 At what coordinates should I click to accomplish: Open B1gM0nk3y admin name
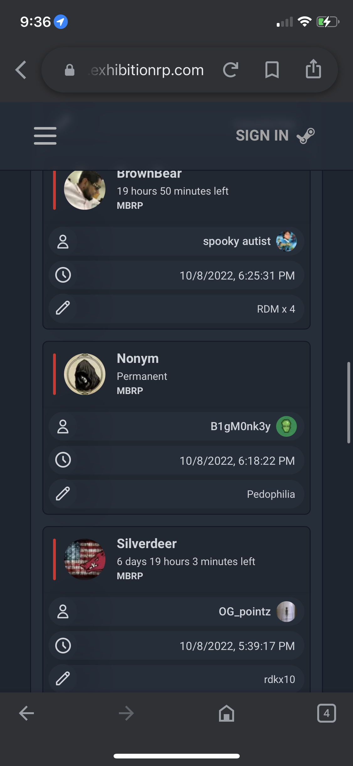240,426
